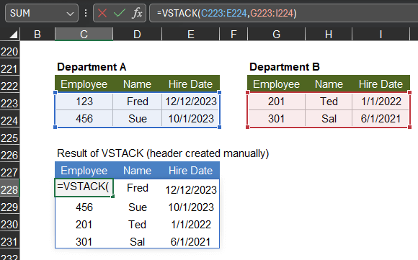418x260 pixels.
Task: Click result table Hire Date header cell
Action: 190,171
